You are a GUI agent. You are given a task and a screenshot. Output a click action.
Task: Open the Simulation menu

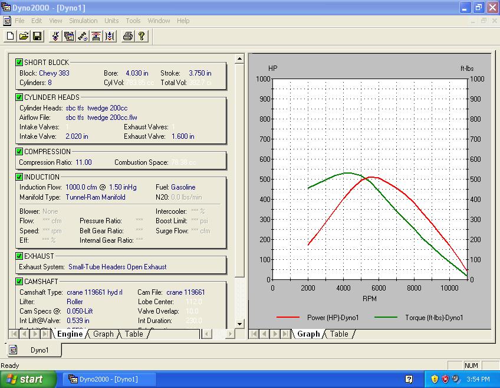[x=83, y=21]
